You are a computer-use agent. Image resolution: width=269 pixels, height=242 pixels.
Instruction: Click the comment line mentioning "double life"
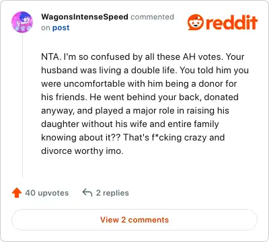tap(145, 71)
